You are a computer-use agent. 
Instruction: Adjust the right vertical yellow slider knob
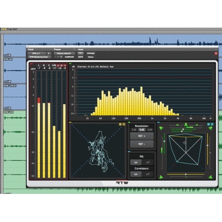pyautogui.click(x=208, y=146)
